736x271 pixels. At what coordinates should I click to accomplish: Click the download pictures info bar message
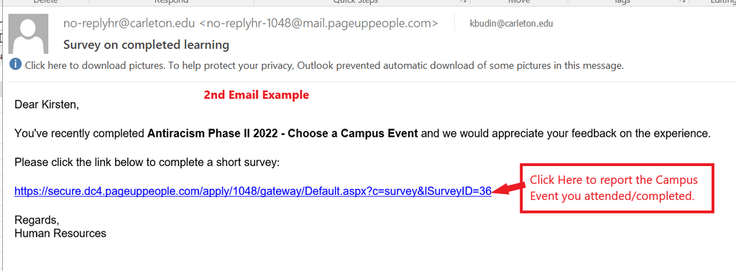pyautogui.click(x=324, y=65)
